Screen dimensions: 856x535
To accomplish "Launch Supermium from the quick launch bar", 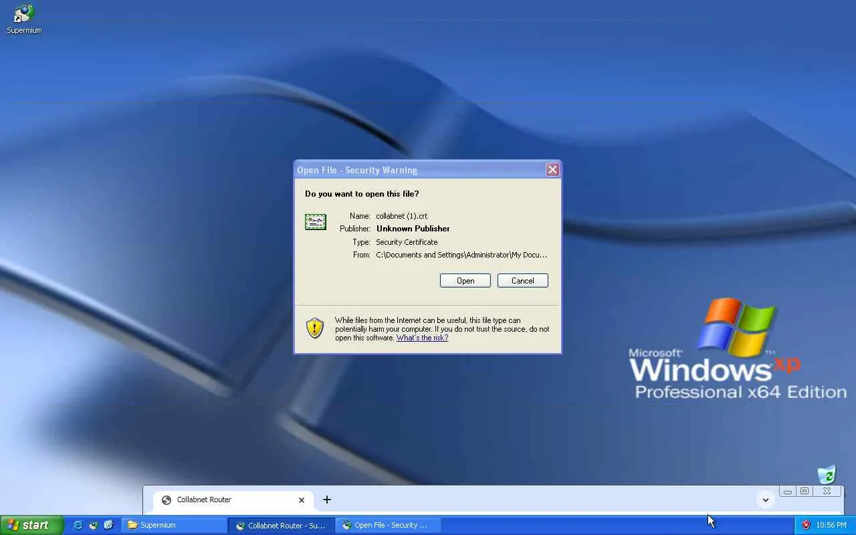I will 93,525.
